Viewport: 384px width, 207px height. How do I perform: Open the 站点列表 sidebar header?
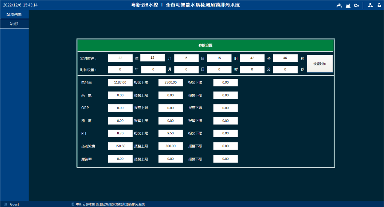(14, 15)
